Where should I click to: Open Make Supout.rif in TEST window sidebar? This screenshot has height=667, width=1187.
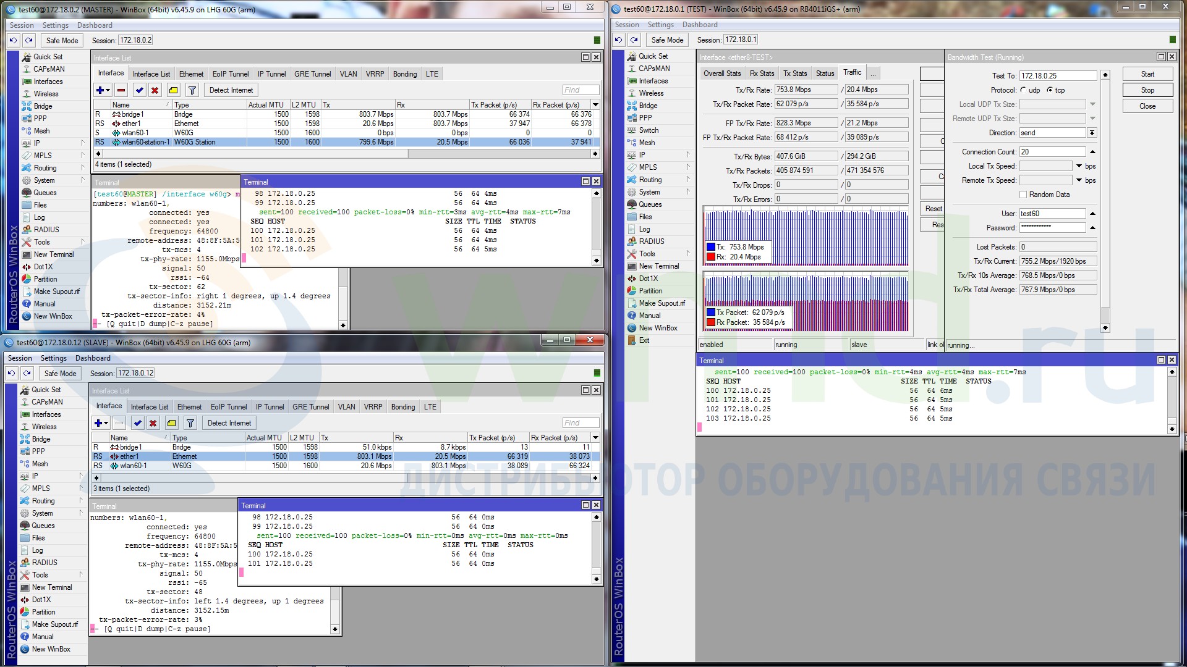point(662,303)
